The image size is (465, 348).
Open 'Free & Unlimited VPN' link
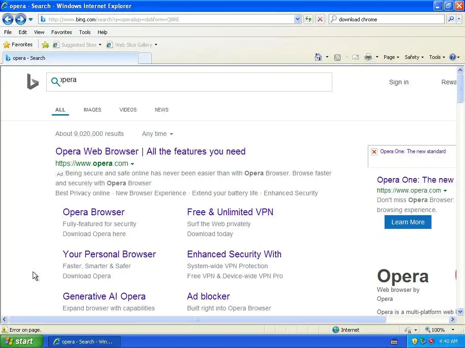[x=230, y=212]
